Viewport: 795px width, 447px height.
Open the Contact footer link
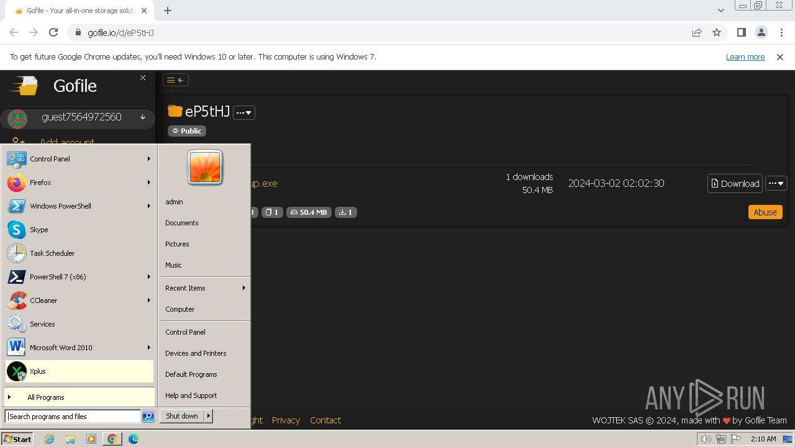point(325,420)
